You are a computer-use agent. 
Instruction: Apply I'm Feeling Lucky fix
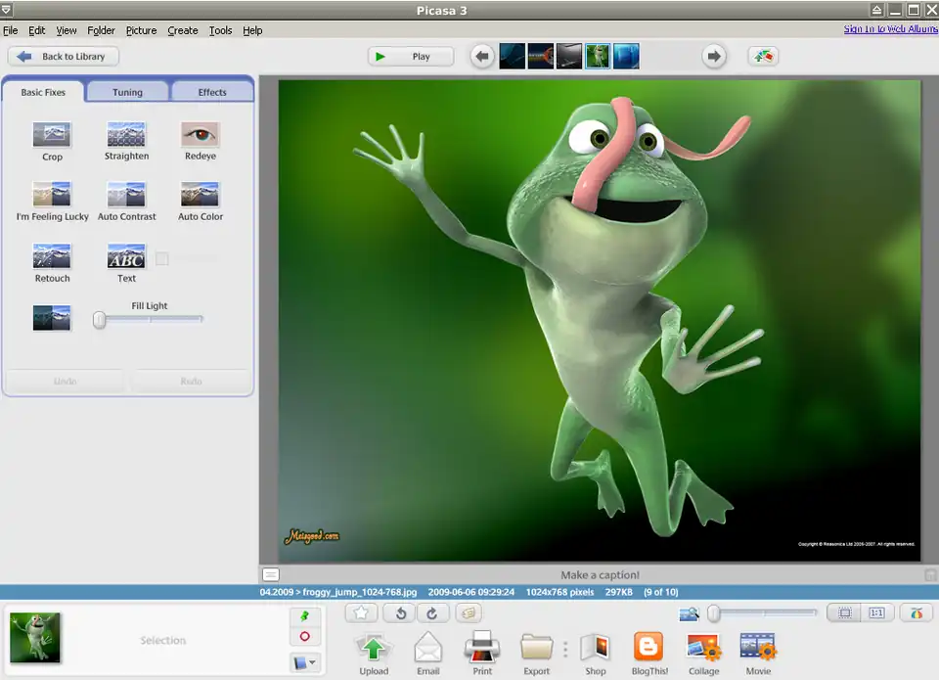52,196
